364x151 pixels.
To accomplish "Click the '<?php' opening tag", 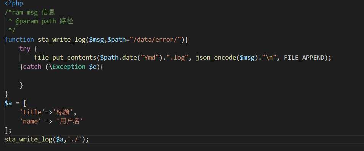I will [14, 3].
